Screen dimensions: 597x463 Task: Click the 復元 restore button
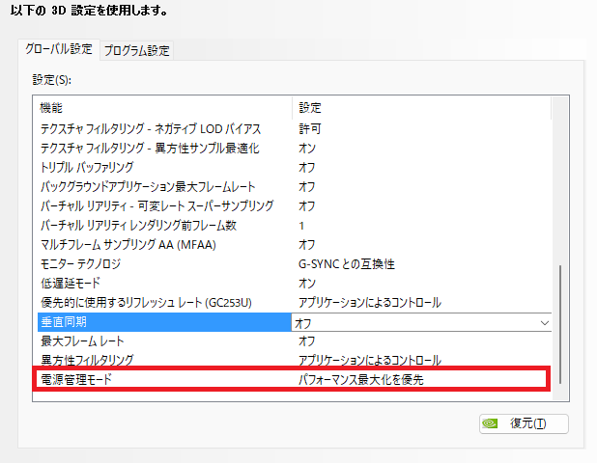(x=524, y=423)
